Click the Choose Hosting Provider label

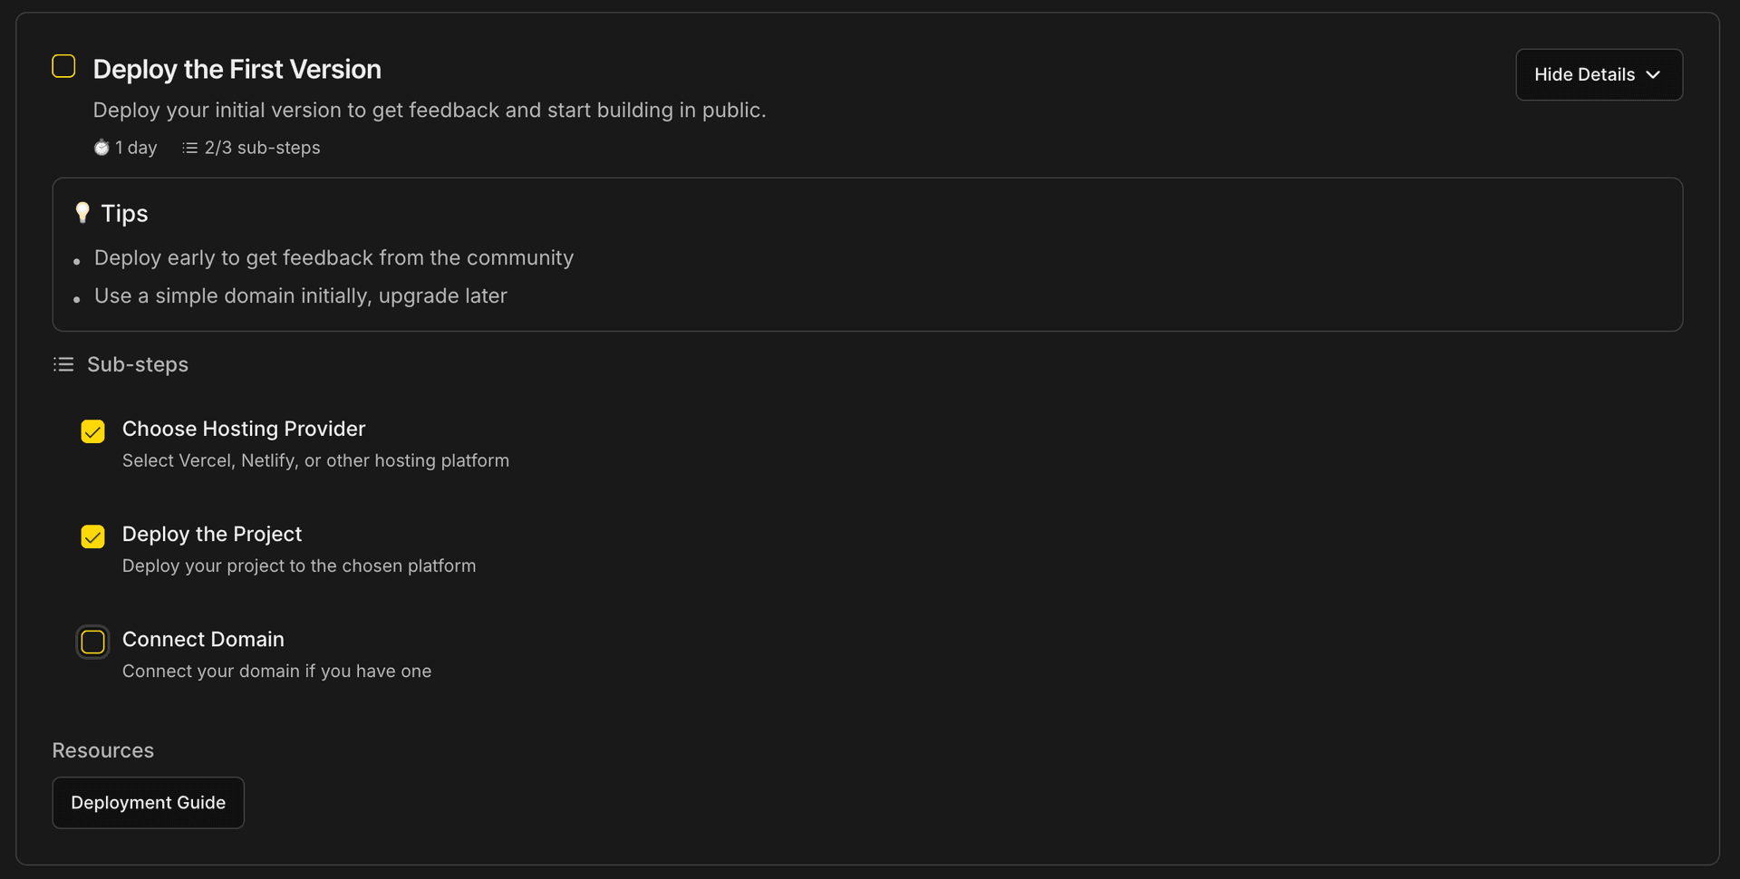[244, 429]
